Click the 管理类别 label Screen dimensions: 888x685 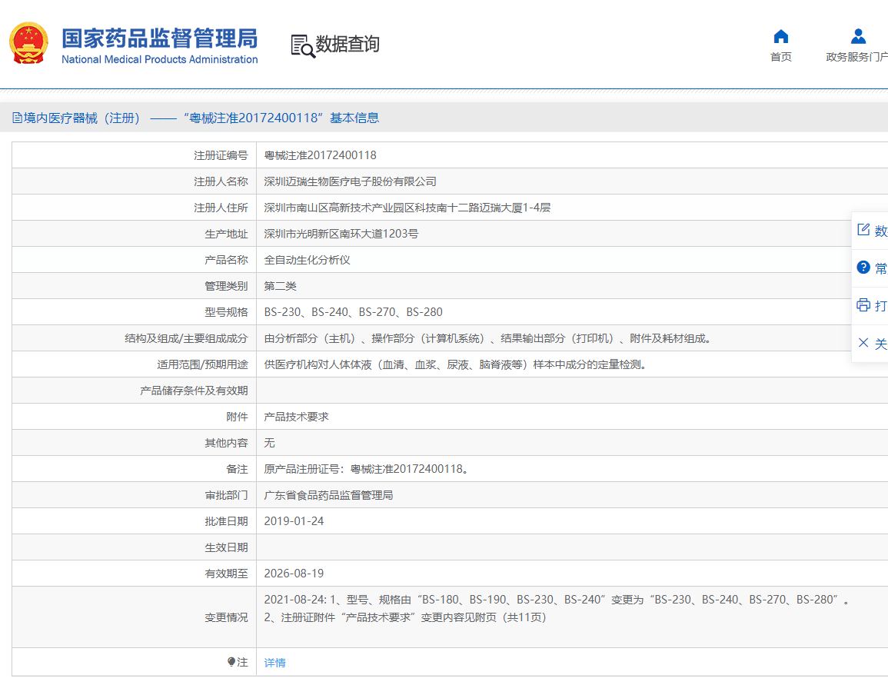[226, 286]
